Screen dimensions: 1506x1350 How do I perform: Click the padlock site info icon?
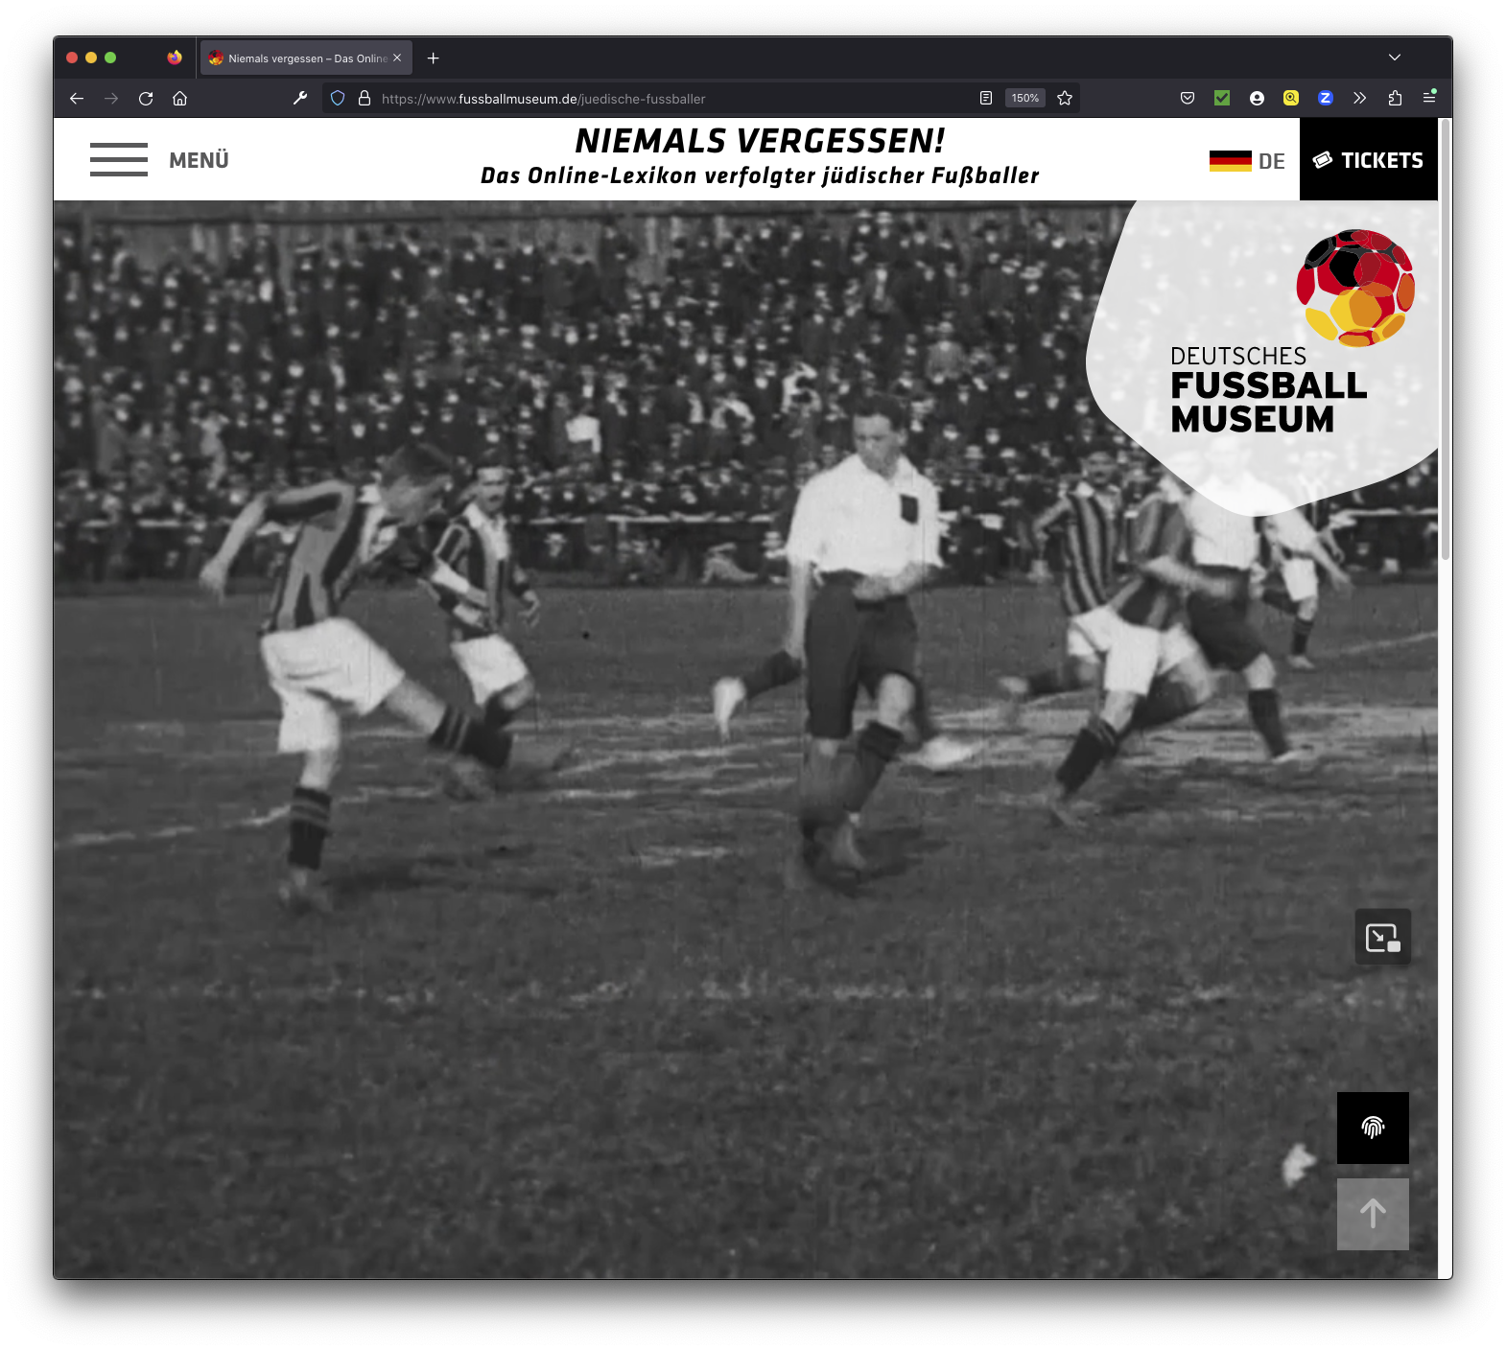point(365,98)
